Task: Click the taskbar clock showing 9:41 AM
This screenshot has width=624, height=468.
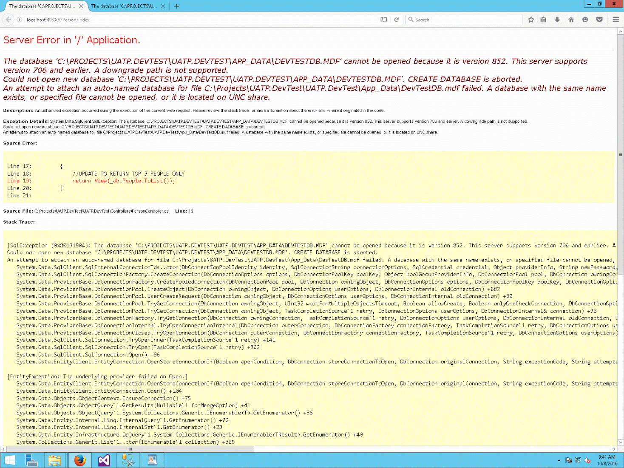Action: tap(607, 460)
